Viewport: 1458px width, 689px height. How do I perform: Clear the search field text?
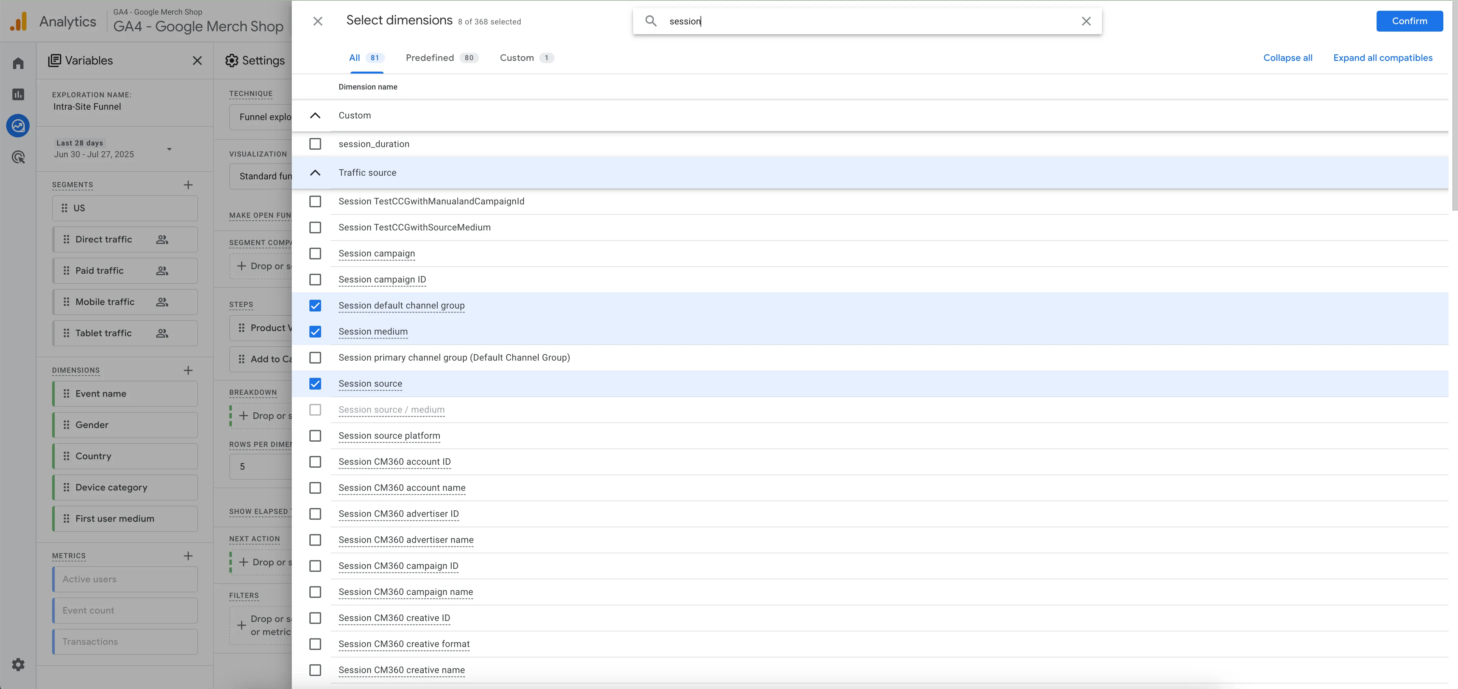coord(1085,21)
